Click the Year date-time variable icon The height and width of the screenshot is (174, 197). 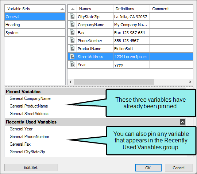72,65
